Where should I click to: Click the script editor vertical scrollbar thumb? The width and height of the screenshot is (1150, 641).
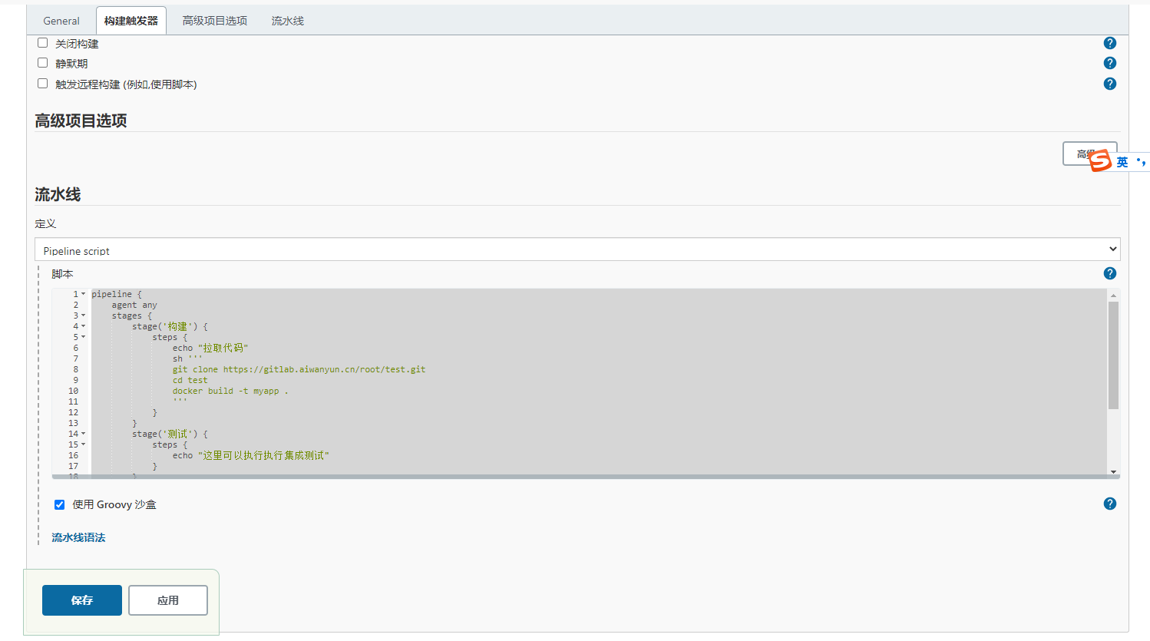[1113, 355]
